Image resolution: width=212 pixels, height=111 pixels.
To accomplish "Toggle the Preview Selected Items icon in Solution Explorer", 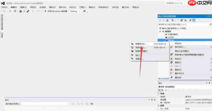I will [x=194, y=20].
